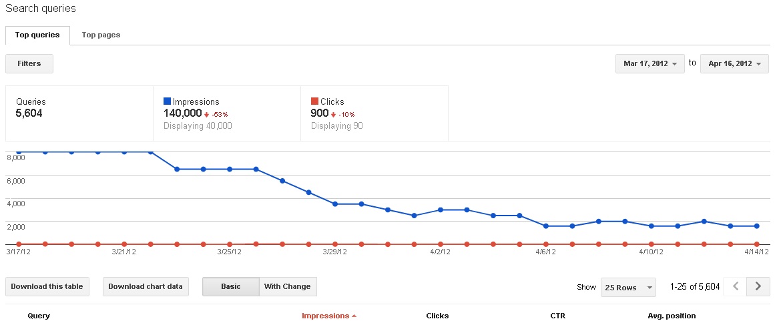The image size is (777, 323).
Task: Switch to With Change view
Action: 287,286
